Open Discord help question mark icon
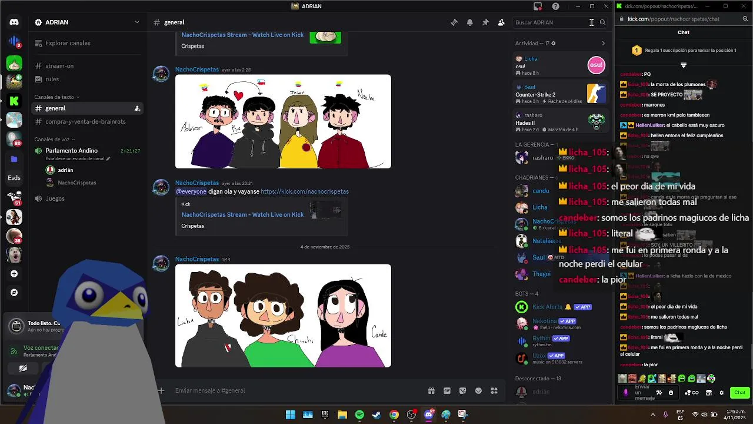 [x=556, y=6]
